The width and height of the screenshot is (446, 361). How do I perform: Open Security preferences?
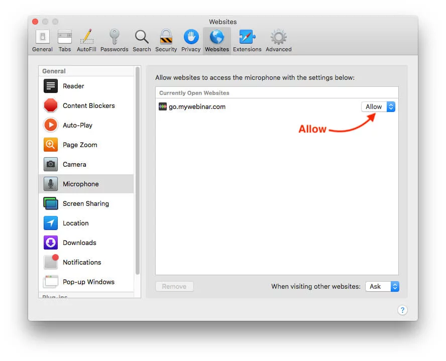click(x=166, y=41)
